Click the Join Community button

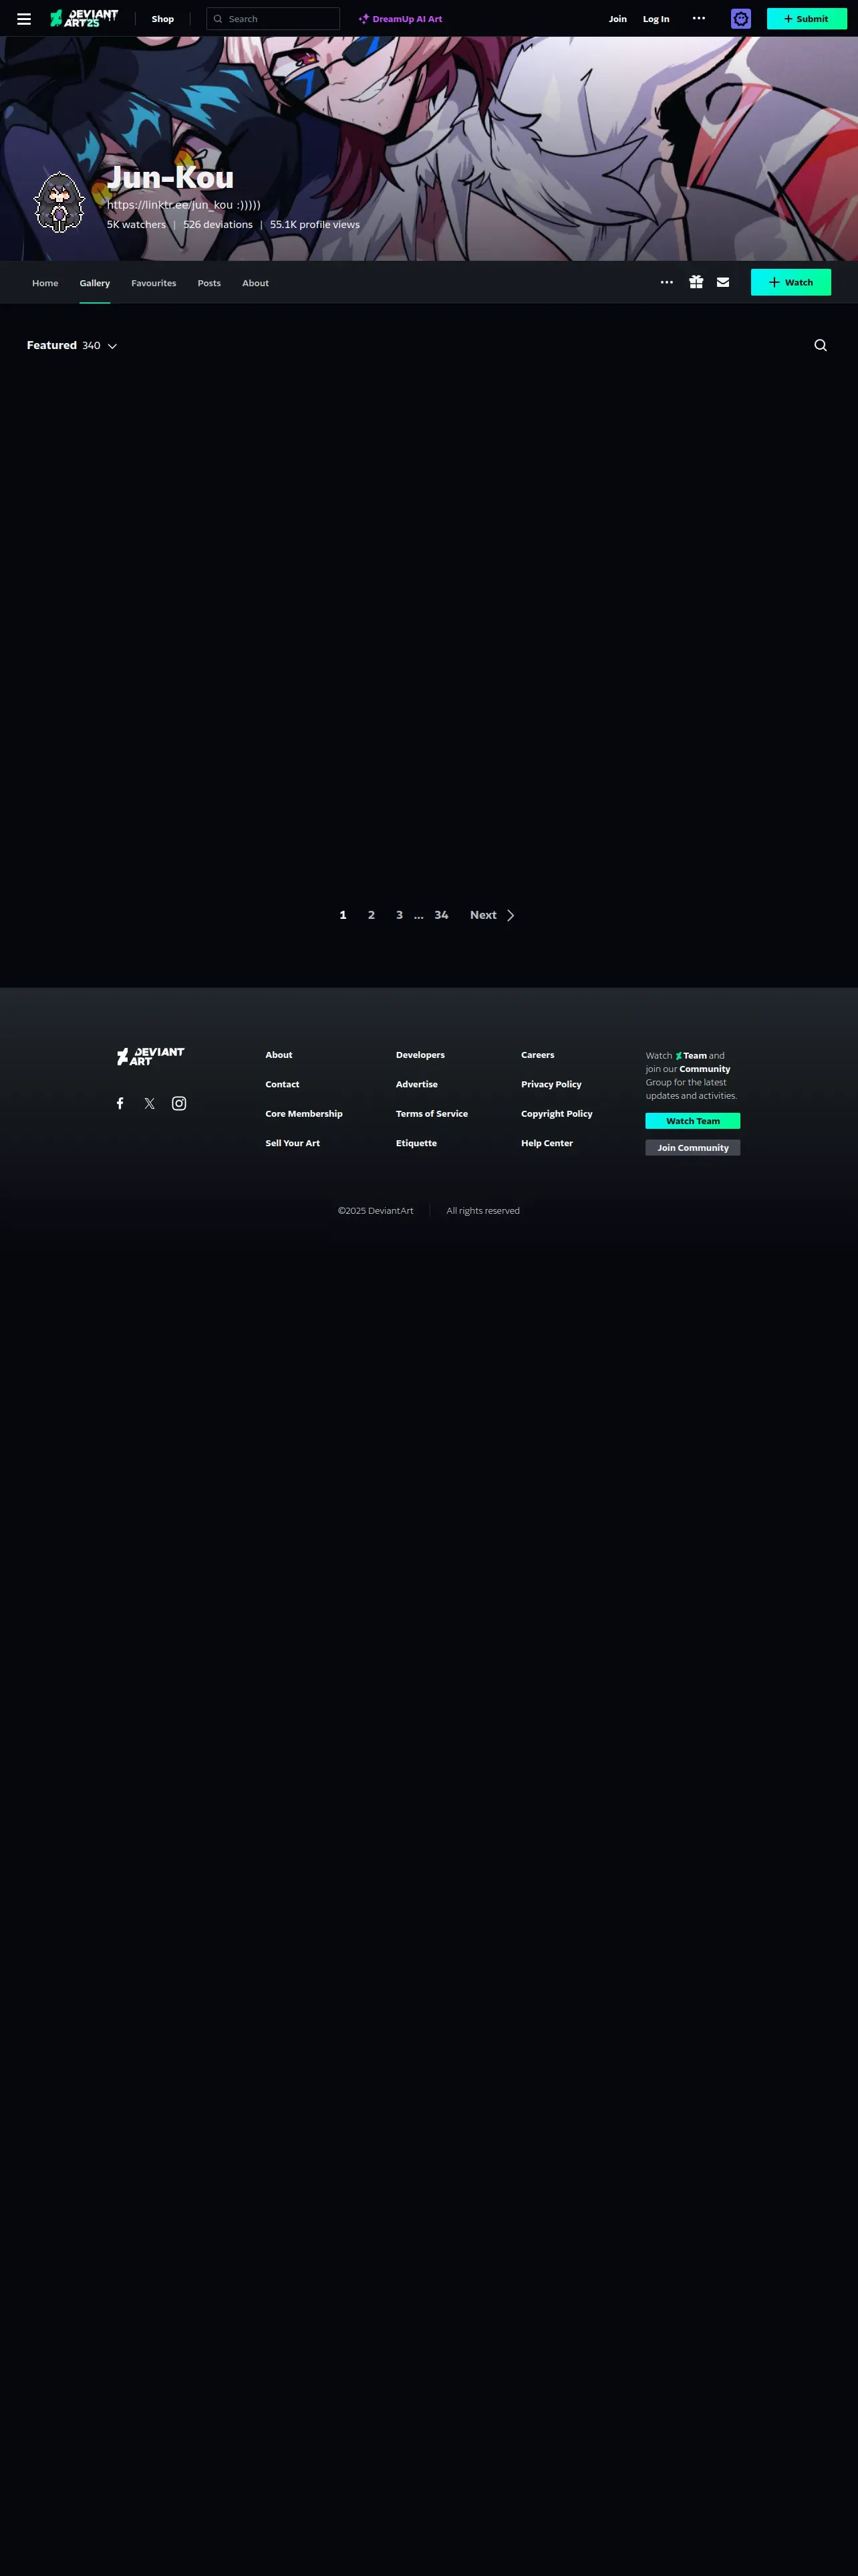coord(692,1148)
